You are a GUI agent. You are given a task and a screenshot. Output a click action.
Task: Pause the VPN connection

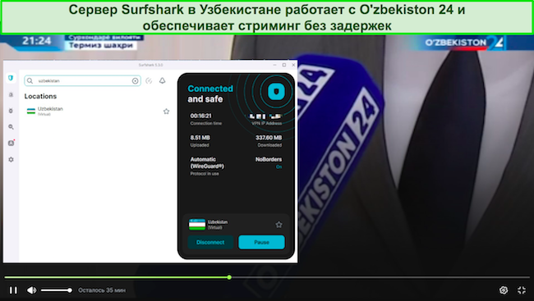261,242
